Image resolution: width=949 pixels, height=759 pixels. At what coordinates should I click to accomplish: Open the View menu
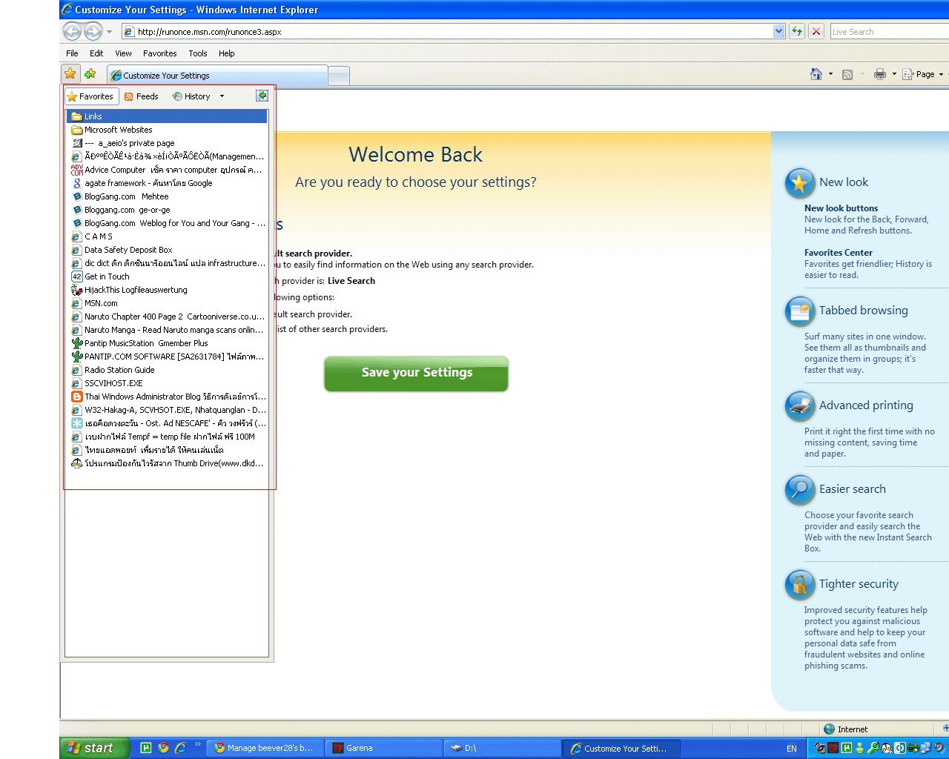point(123,53)
